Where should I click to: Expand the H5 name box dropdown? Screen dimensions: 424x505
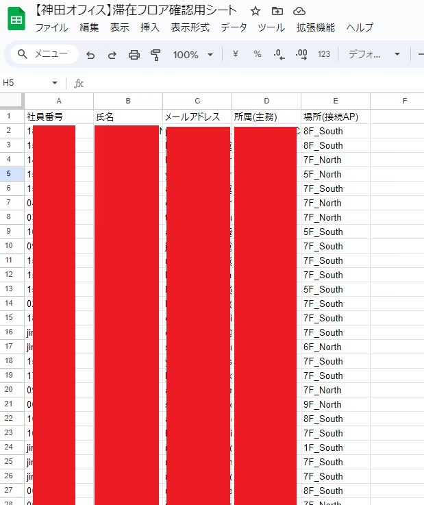point(55,83)
